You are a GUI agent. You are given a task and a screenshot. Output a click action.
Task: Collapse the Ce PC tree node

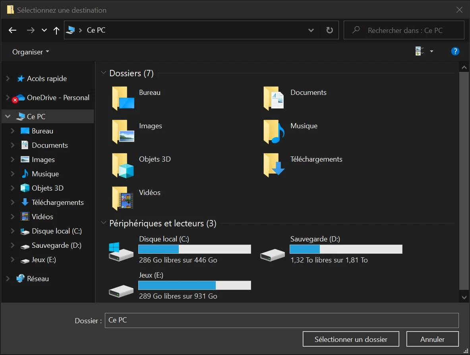tap(8, 116)
